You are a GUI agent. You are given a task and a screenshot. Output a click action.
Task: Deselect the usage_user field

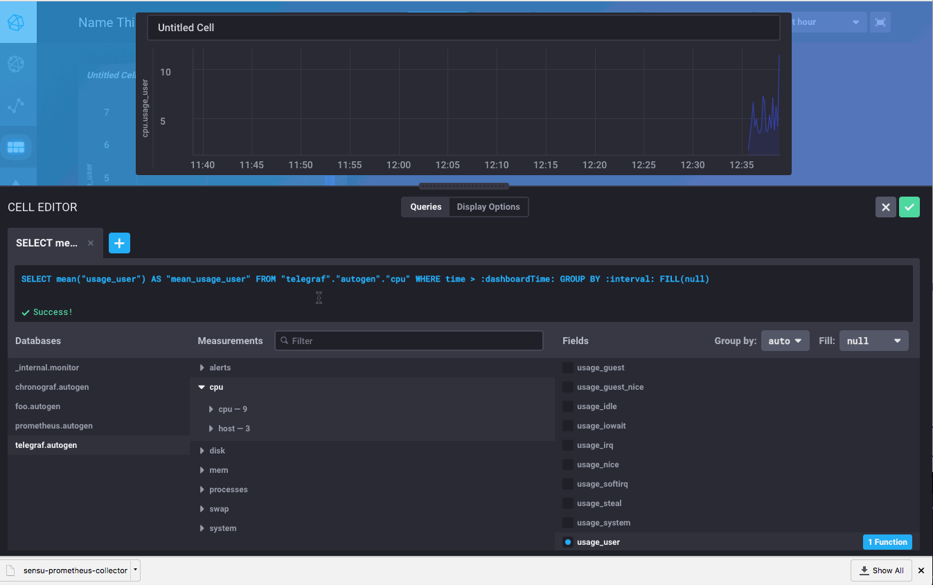click(568, 542)
